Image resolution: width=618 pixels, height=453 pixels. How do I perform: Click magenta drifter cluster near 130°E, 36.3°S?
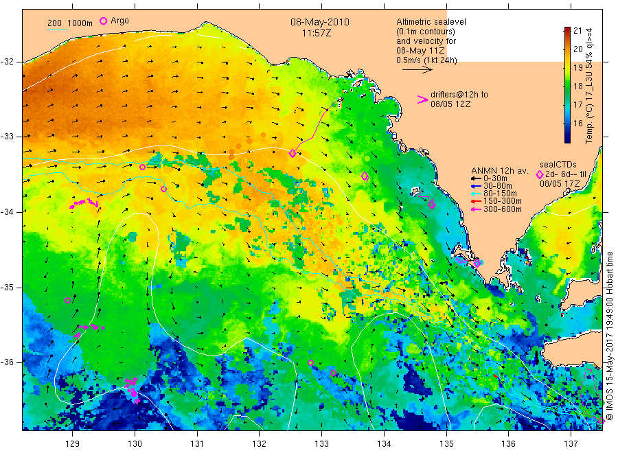tap(132, 389)
